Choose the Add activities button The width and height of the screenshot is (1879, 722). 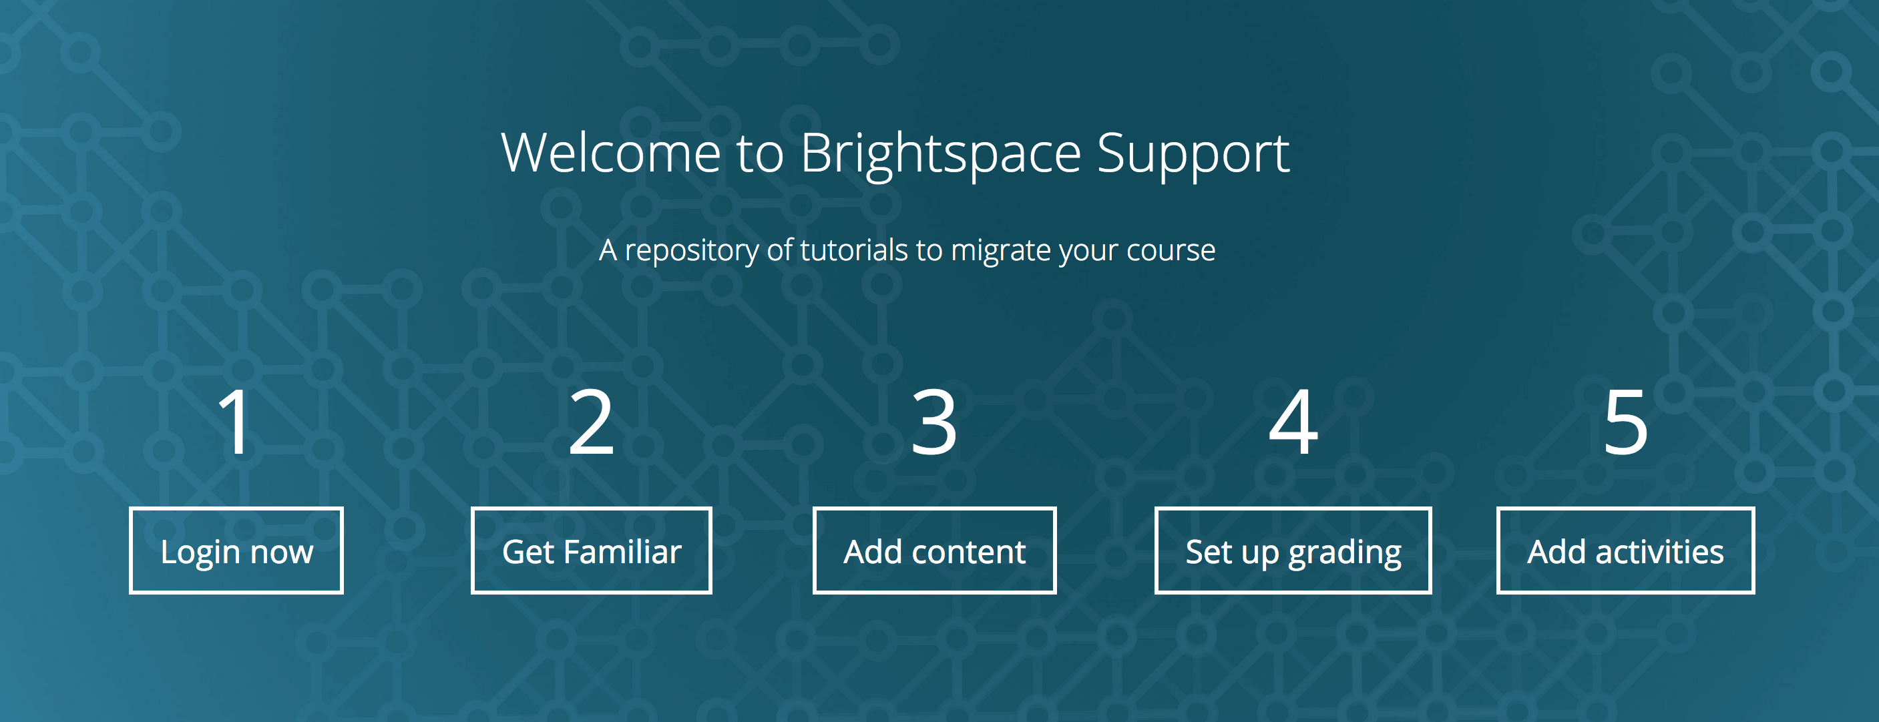click(1625, 551)
